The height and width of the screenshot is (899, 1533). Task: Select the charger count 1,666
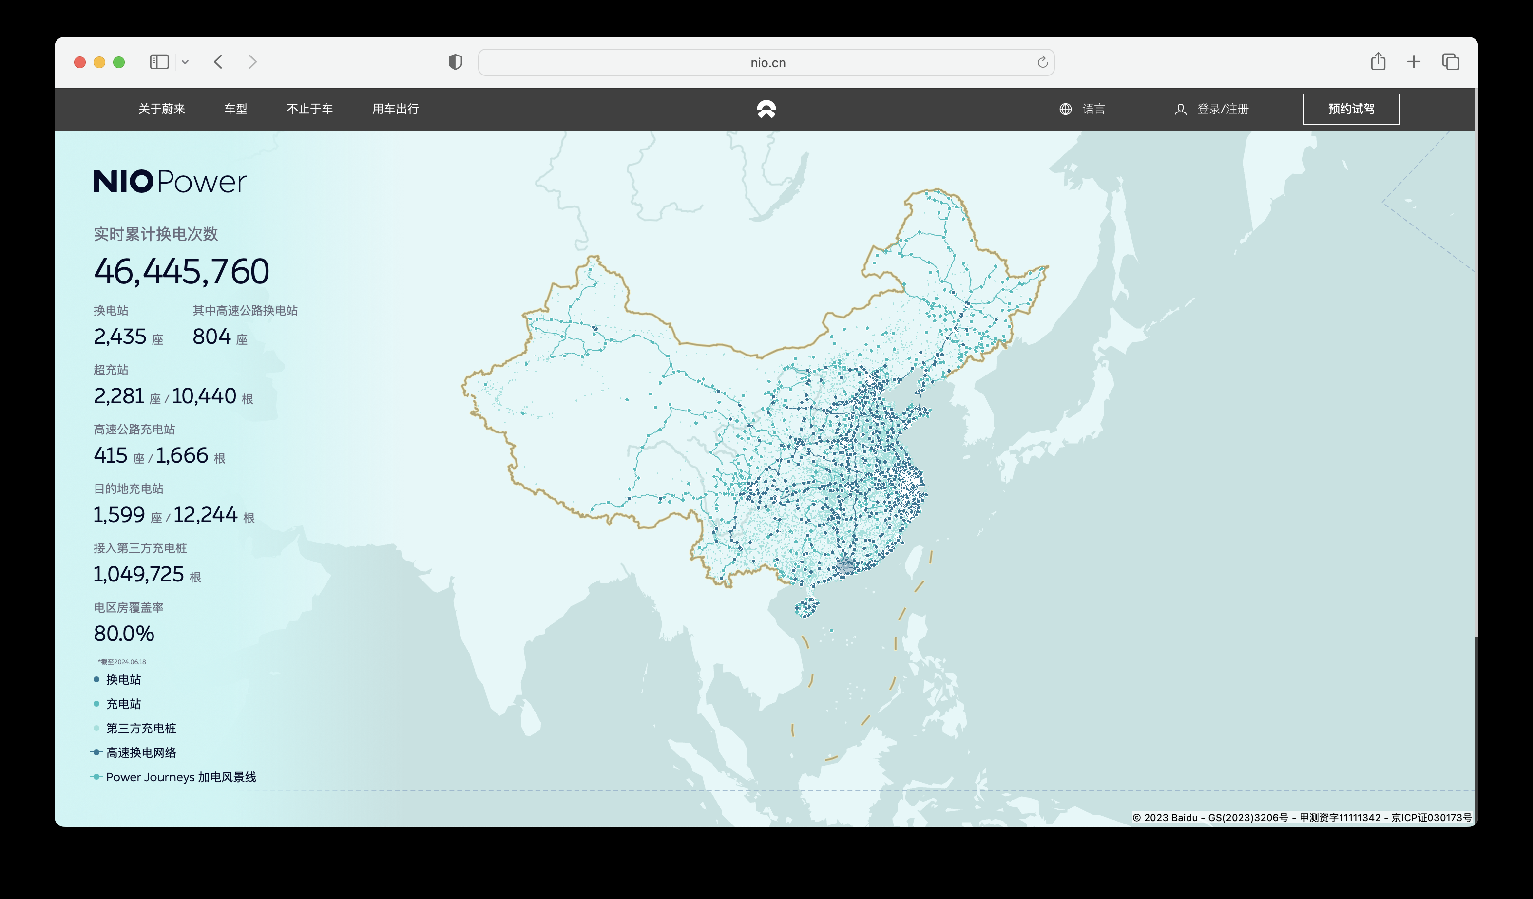182,455
